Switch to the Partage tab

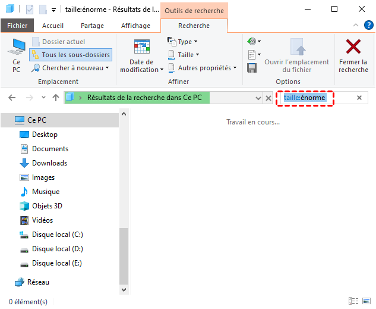92,26
